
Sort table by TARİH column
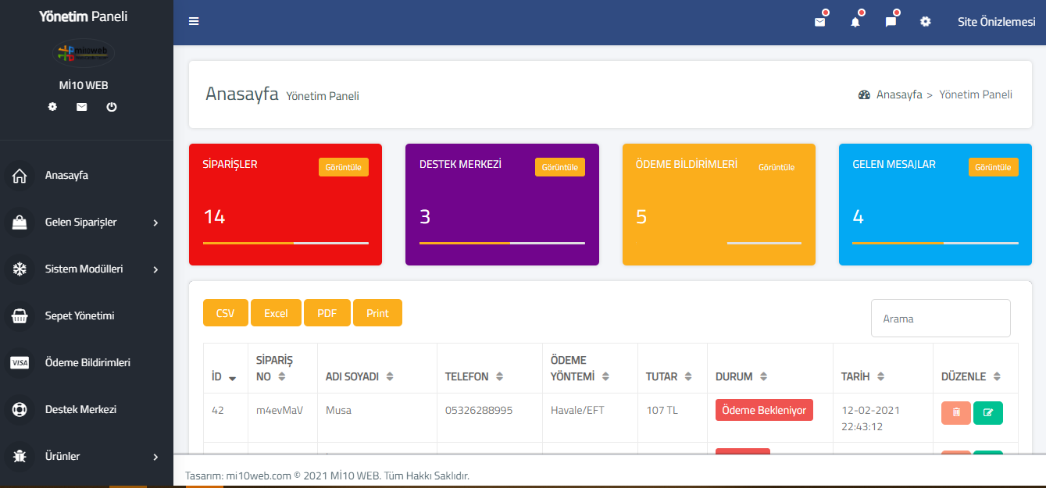[862, 376]
